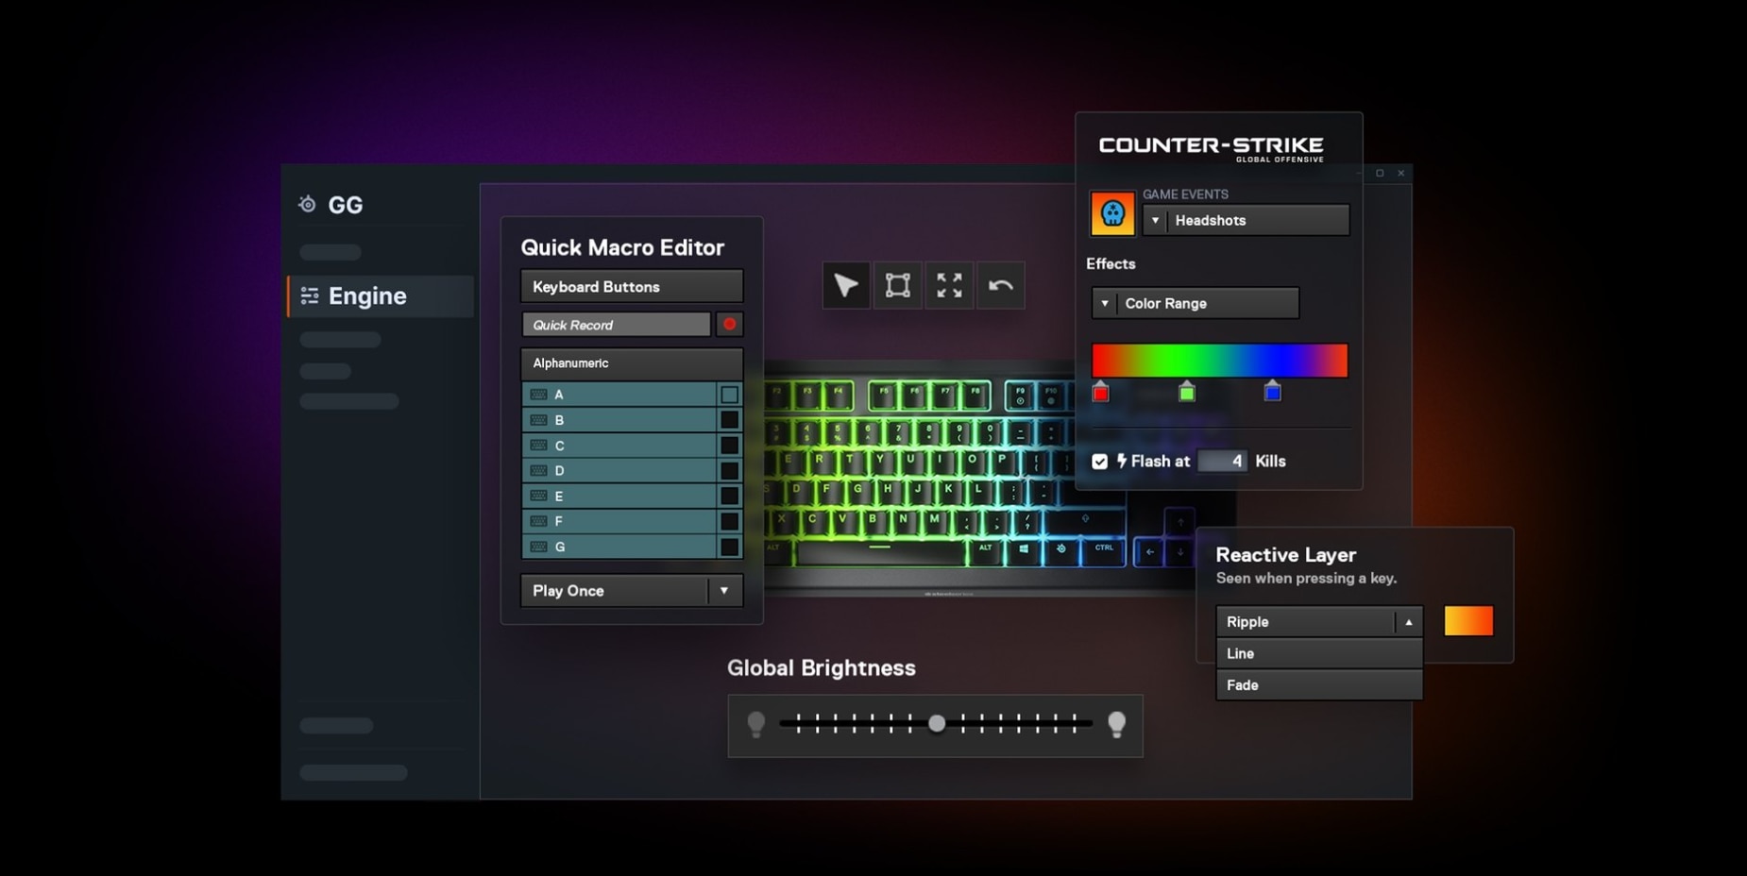The height and width of the screenshot is (876, 1747).
Task: Click the Windows key on keyboard preview
Action: click(x=1024, y=549)
